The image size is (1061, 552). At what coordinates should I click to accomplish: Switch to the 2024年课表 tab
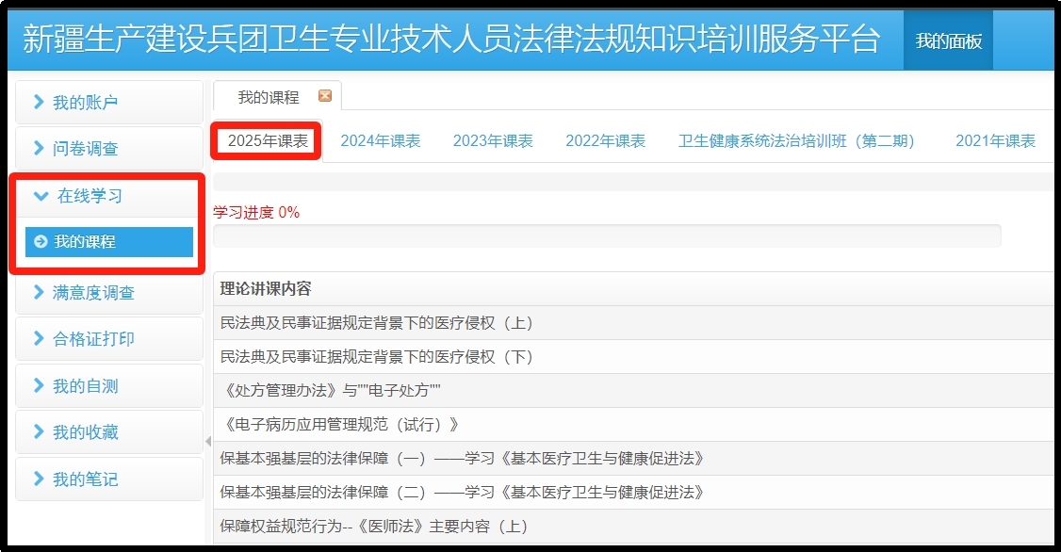coord(380,141)
